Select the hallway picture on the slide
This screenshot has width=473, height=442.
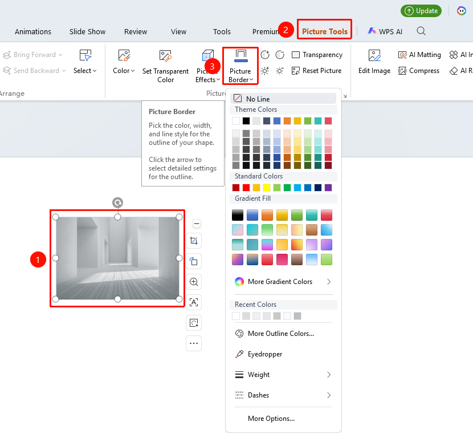coord(117,258)
